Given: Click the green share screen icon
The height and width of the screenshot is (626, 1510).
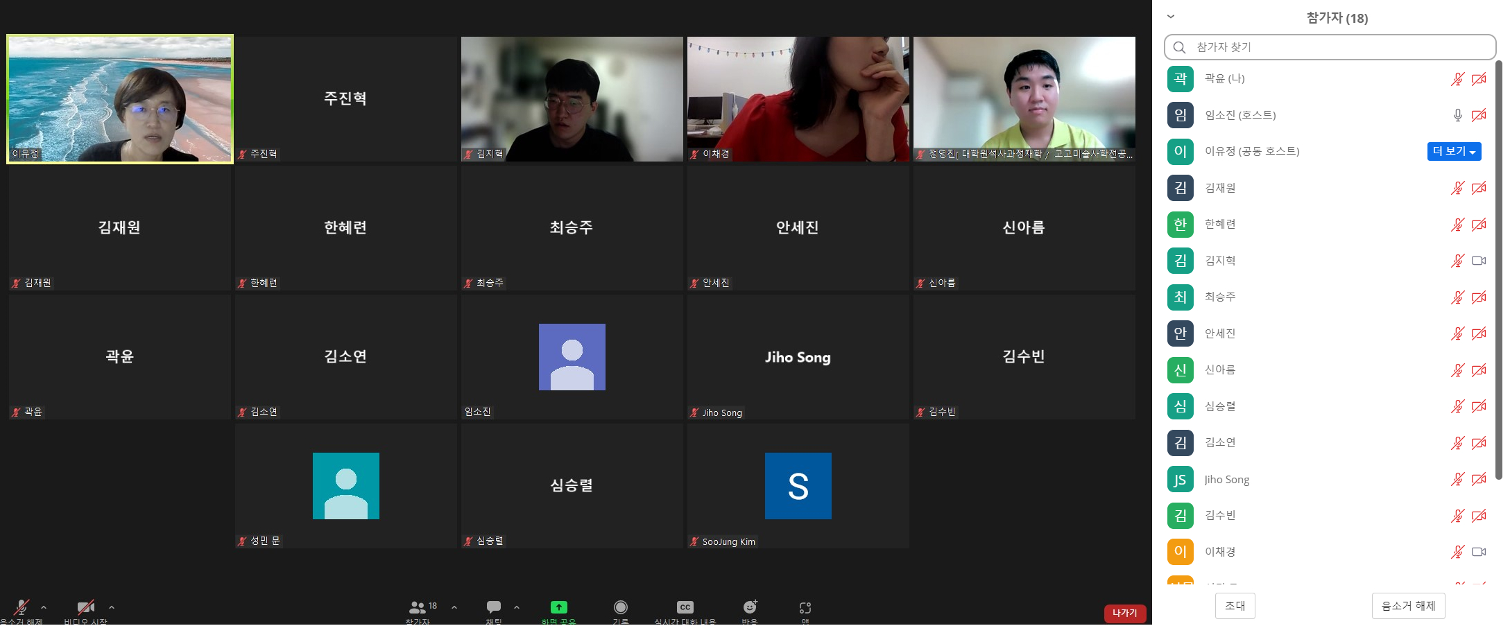Looking at the screenshot, I should (x=558, y=607).
